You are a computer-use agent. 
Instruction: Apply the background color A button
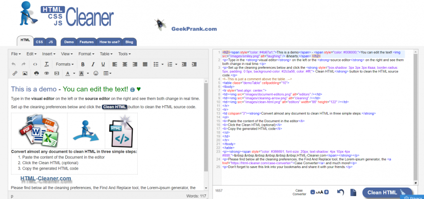coord(81,73)
